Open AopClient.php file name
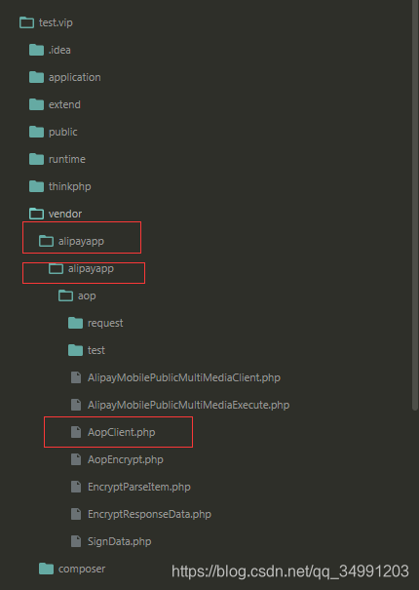 tap(121, 432)
